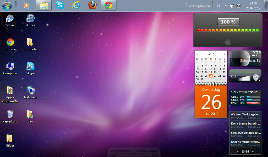Go to previous month in calendar gadget
This screenshot has height=157, width=268.
coord(198,54)
